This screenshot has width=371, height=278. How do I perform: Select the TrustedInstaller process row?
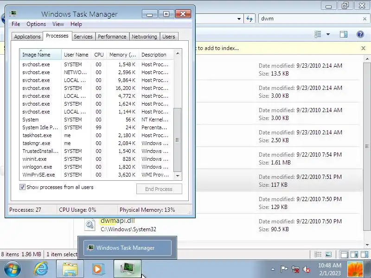click(96, 151)
